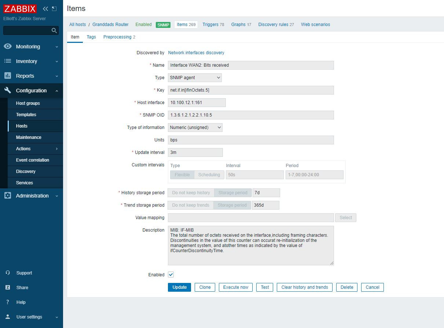Open the Monitoring section via its eye icon
The height and width of the screenshot is (328, 444).
(x=8, y=47)
